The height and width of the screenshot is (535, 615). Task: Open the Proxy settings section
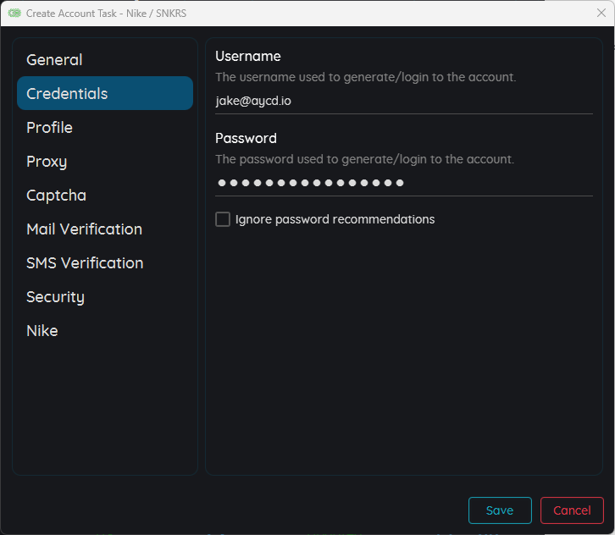pos(47,162)
